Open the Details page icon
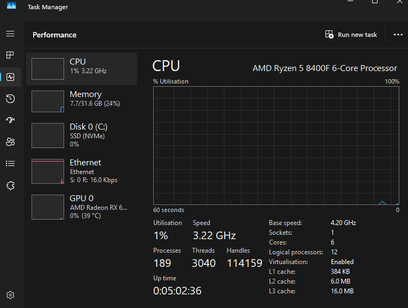The image size is (408, 308). coord(10,163)
